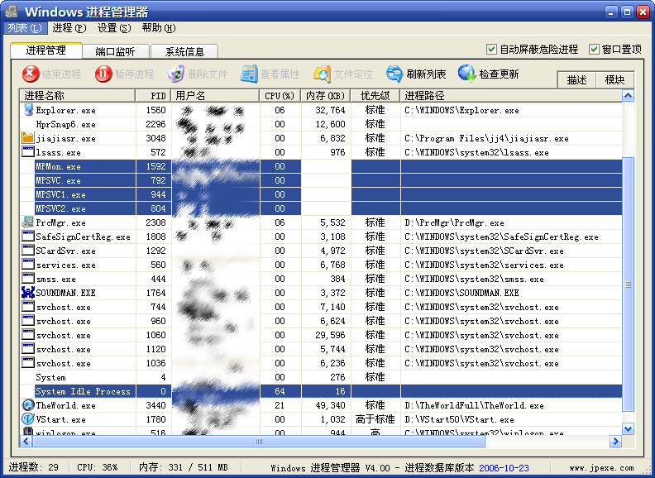This screenshot has height=478, width=655.
Task: Click the 高于标准 priority cell
Action: [375, 419]
